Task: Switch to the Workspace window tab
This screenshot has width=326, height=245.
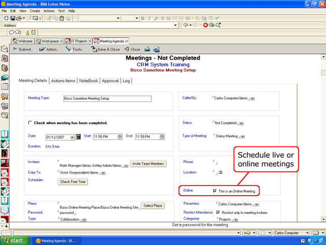Action: pos(50,41)
